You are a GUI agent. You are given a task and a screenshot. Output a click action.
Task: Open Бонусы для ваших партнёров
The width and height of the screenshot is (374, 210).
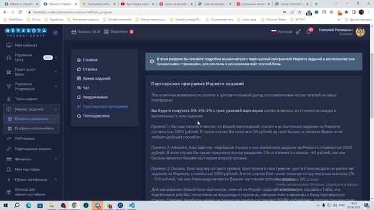click(x=30, y=192)
